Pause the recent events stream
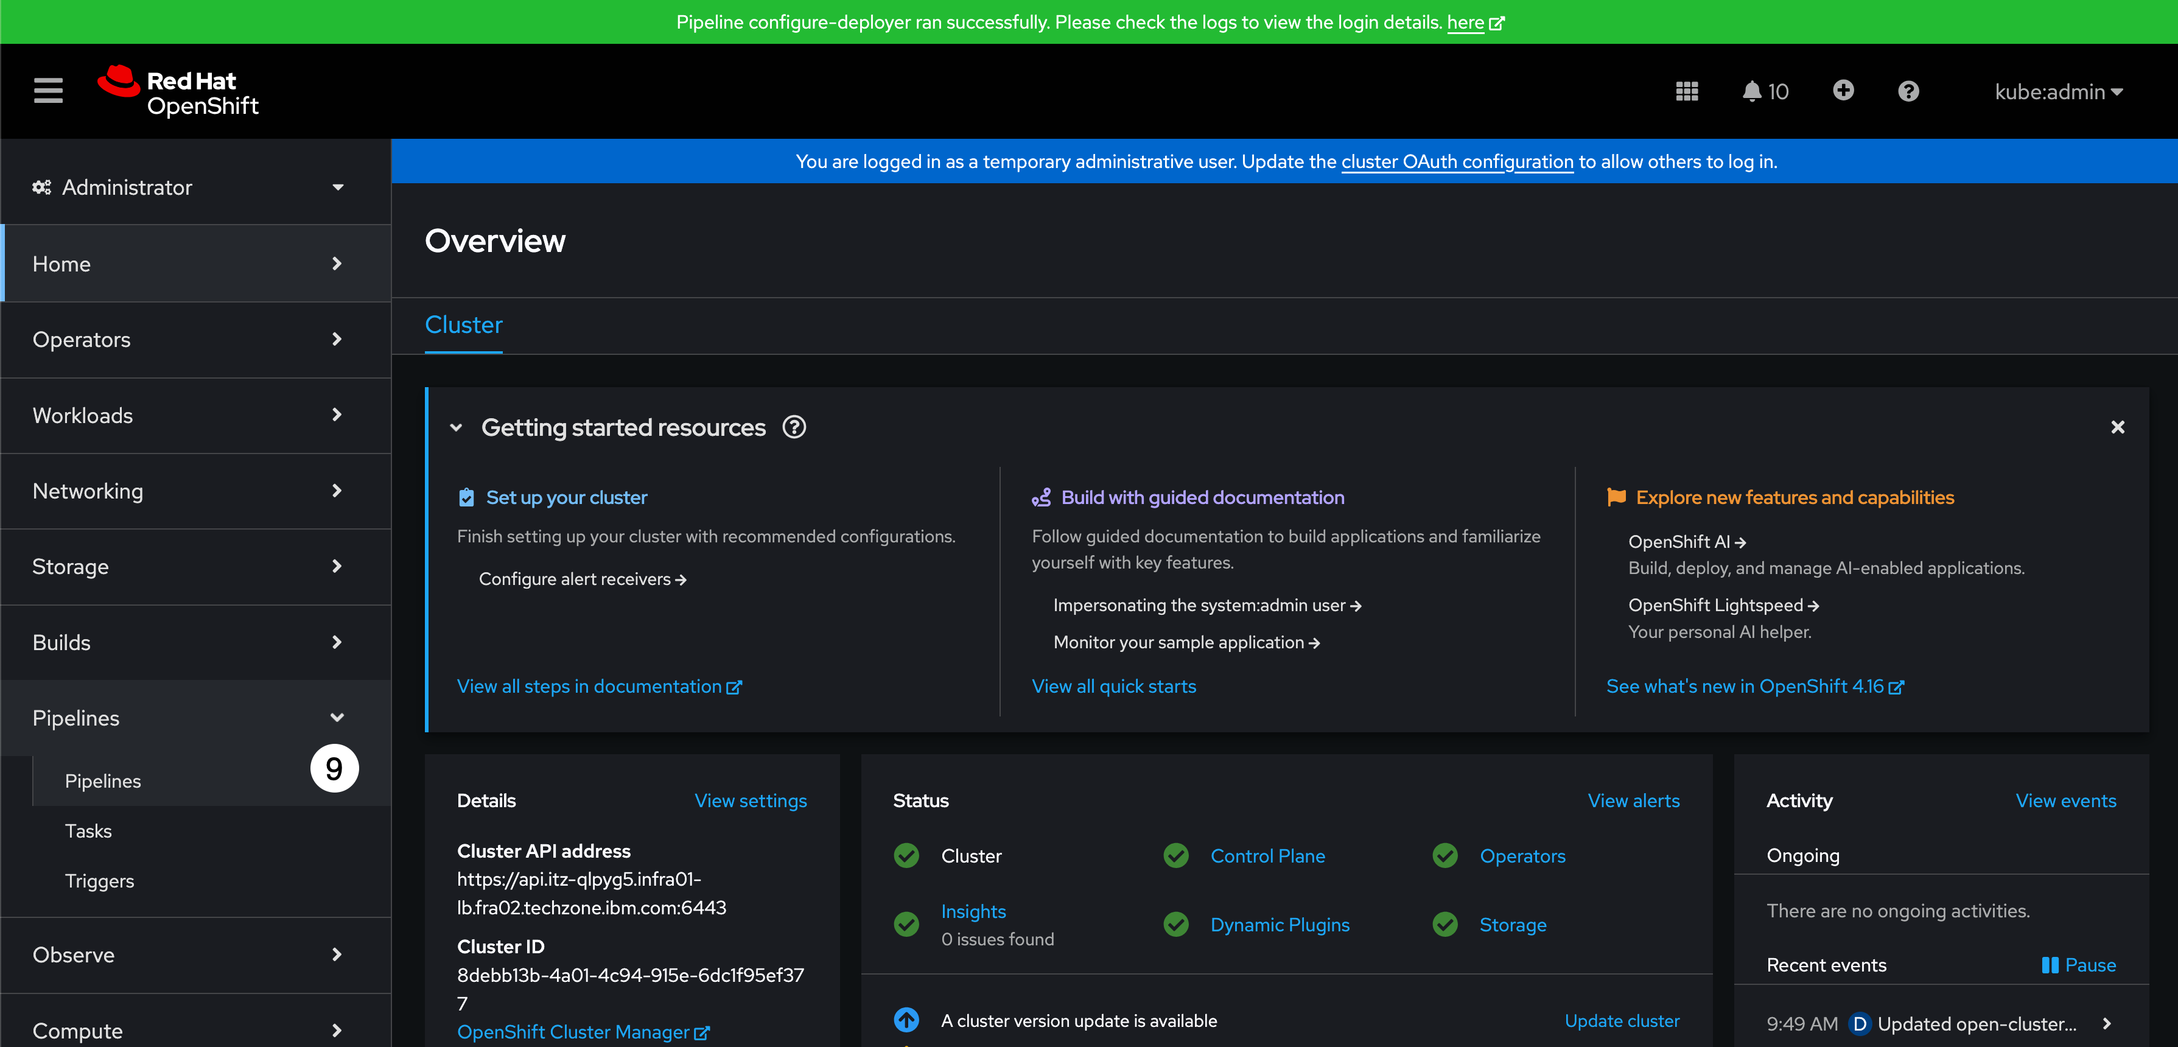The image size is (2178, 1047). [x=2078, y=965]
